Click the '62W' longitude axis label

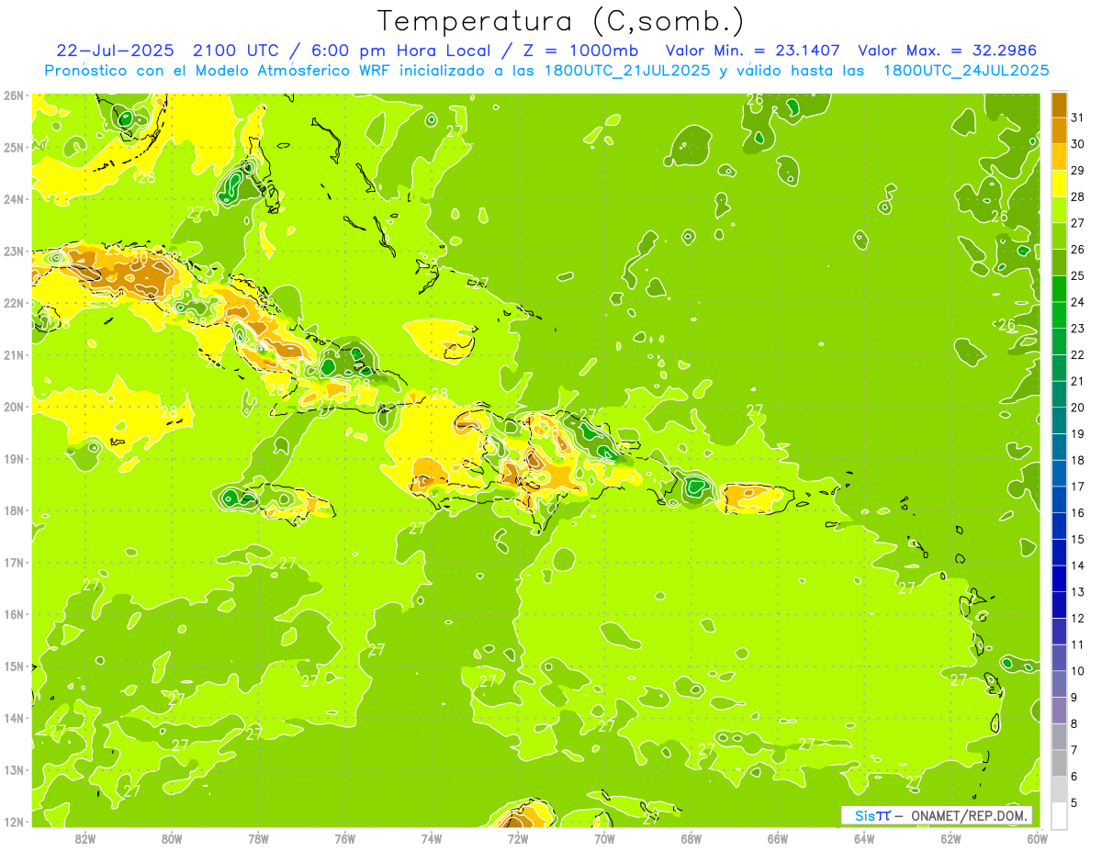(x=950, y=838)
